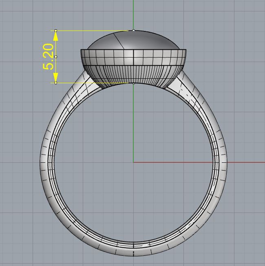The width and height of the screenshot is (265, 266).
Task: Click the diagonal isocurve on the gemstone
Action: 119,41
